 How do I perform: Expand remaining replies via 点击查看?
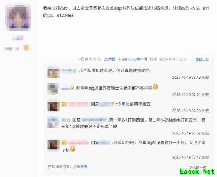click(x=80, y=167)
